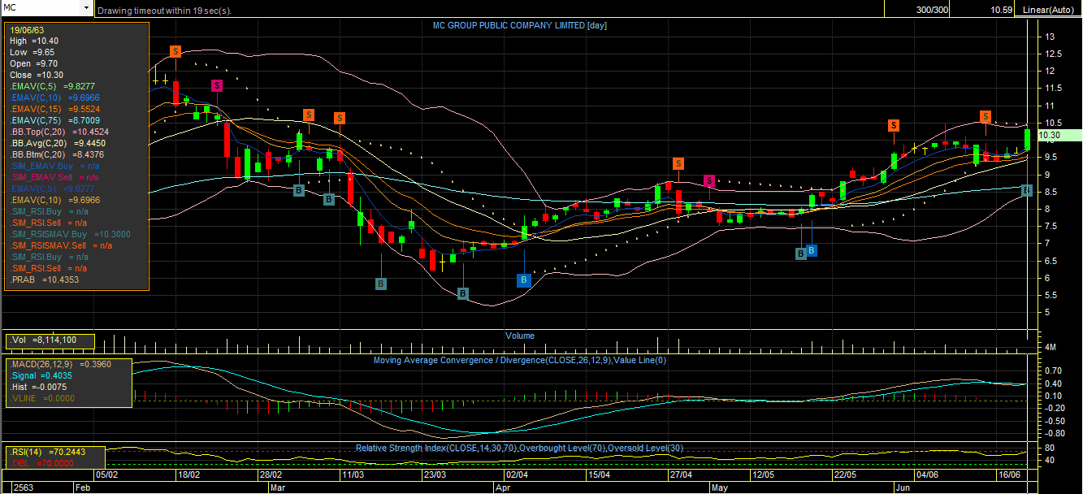Image resolution: width=1083 pixels, height=494 pixels.
Task: Click the 'Close =10.30' legend line
Action: (x=37, y=75)
